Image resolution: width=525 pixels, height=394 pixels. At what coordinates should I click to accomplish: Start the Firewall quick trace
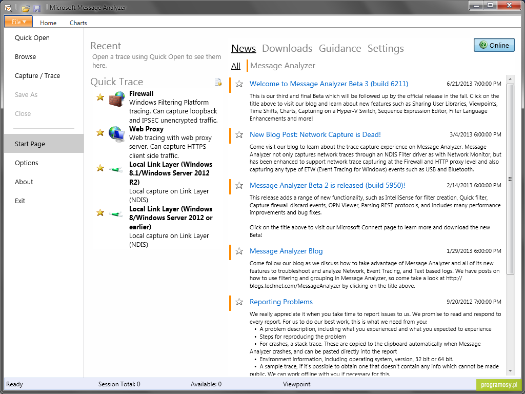(x=142, y=94)
